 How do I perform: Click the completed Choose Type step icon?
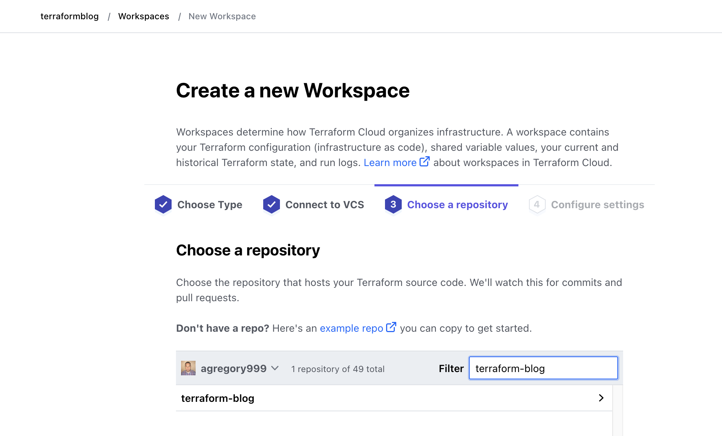[163, 205]
